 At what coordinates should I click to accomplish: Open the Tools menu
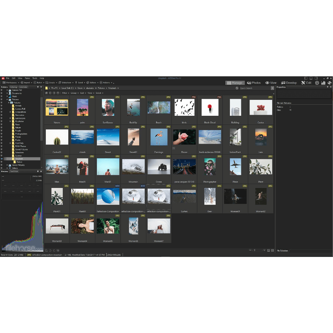pyautogui.click(x=34, y=78)
